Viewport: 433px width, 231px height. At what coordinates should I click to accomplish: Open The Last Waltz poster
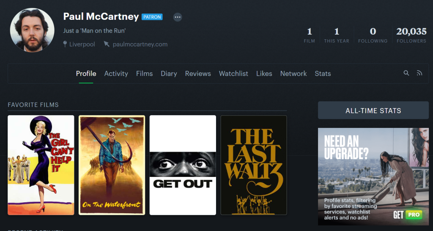[x=254, y=165]
